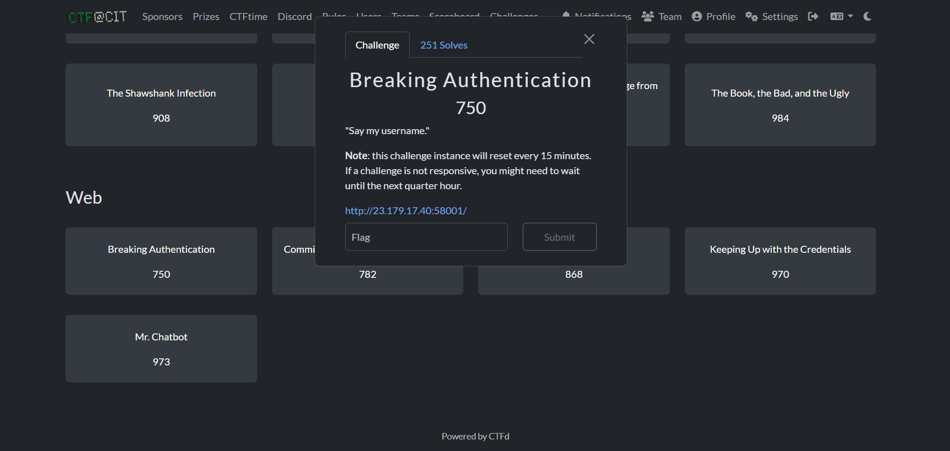
Task: Click the 750 points value
Action: click(471, 107)
